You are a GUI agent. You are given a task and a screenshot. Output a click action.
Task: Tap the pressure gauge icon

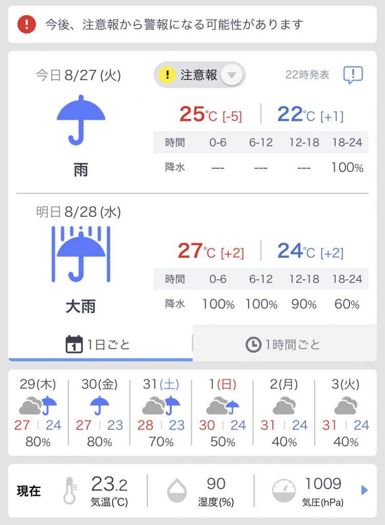(283, 491)
